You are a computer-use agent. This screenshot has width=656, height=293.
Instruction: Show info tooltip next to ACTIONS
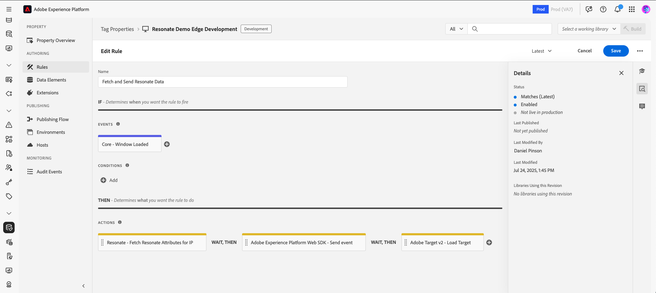pyautogui.click(x=120, y=222)
